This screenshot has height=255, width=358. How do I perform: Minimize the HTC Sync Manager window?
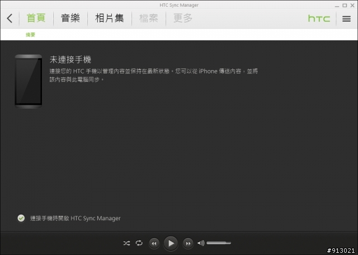click(337, 6)
